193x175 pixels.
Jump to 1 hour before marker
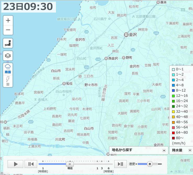(x=43, y=161)
